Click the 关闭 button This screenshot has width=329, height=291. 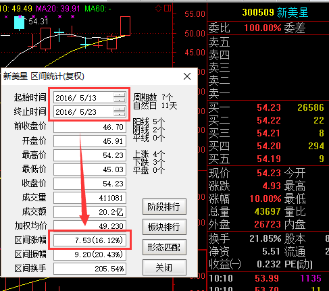164,267
